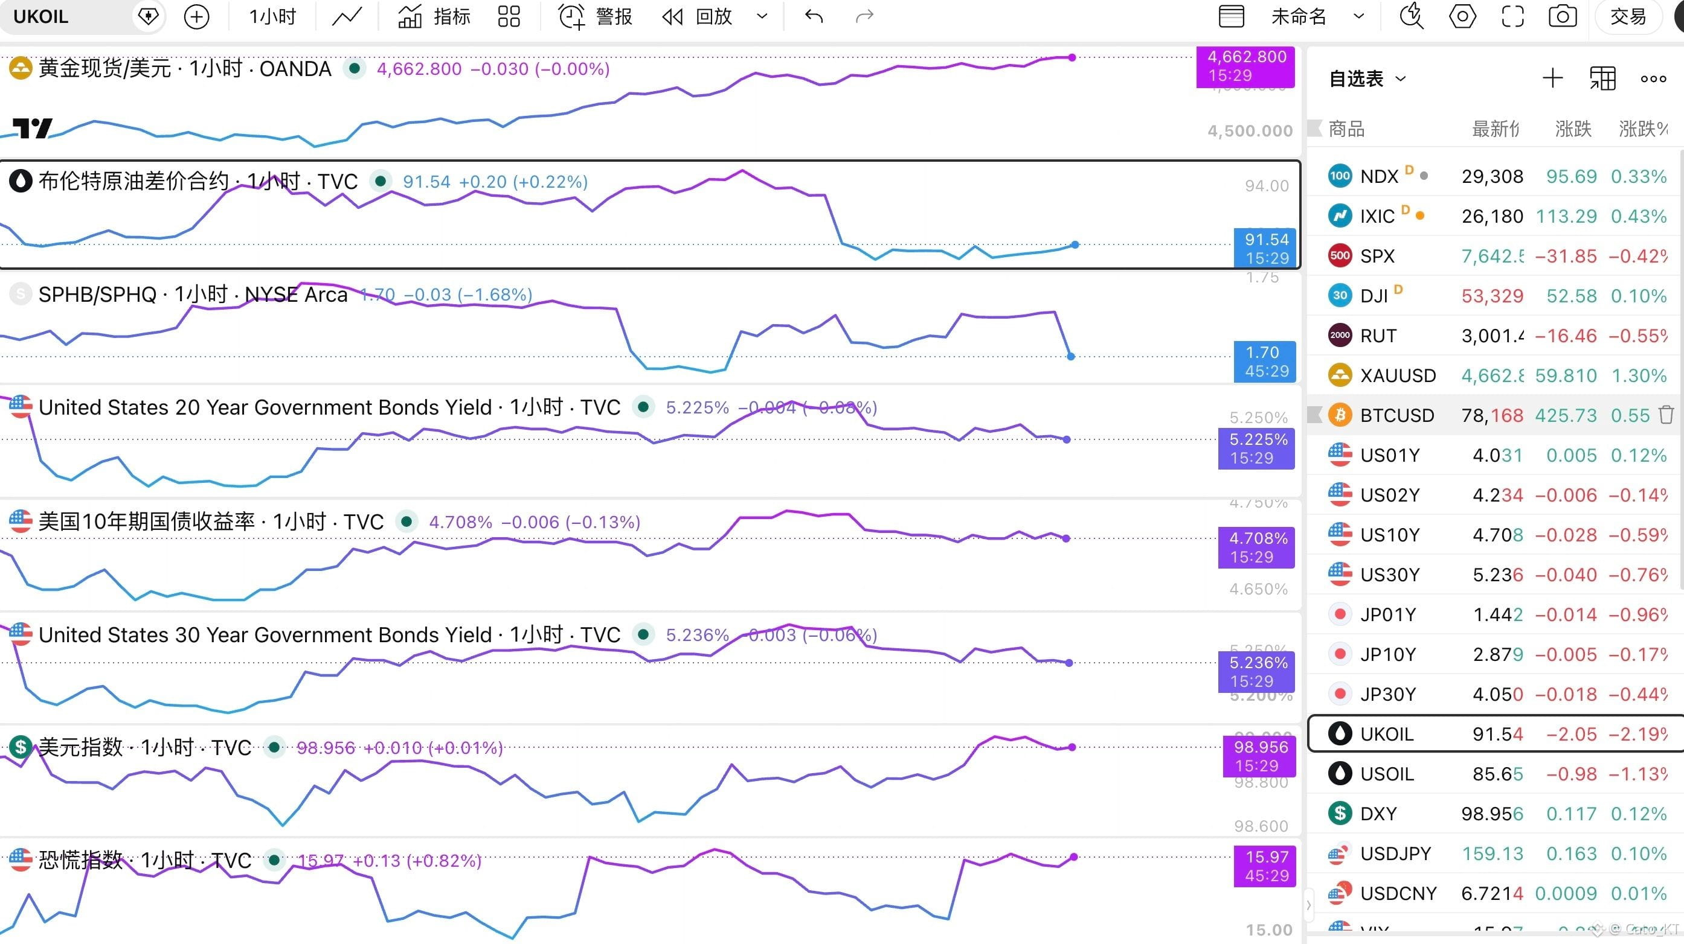
Task: Redo the chart action
Action: (x=864, y=17)
